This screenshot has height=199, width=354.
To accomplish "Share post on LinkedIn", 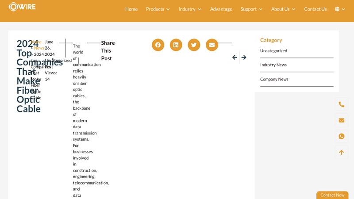I will click(x=176, y=45).
